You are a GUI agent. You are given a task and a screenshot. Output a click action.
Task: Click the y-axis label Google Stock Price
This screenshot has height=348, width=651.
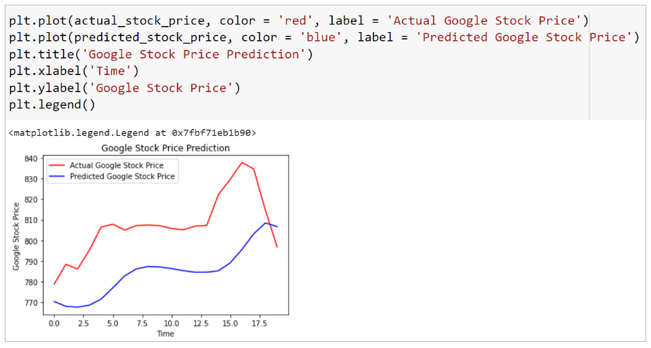click(16, 236)
